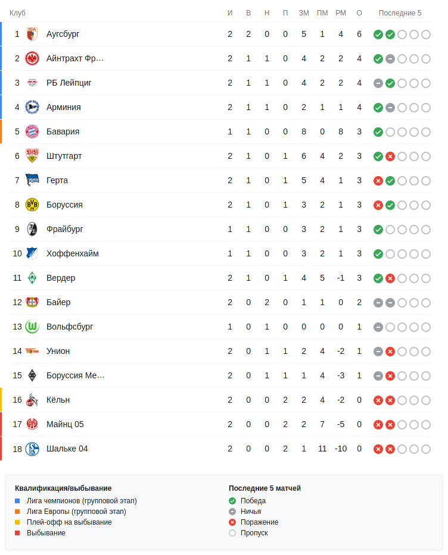
Task: Click the Клуб column header
Action: (x=17, y=13)
